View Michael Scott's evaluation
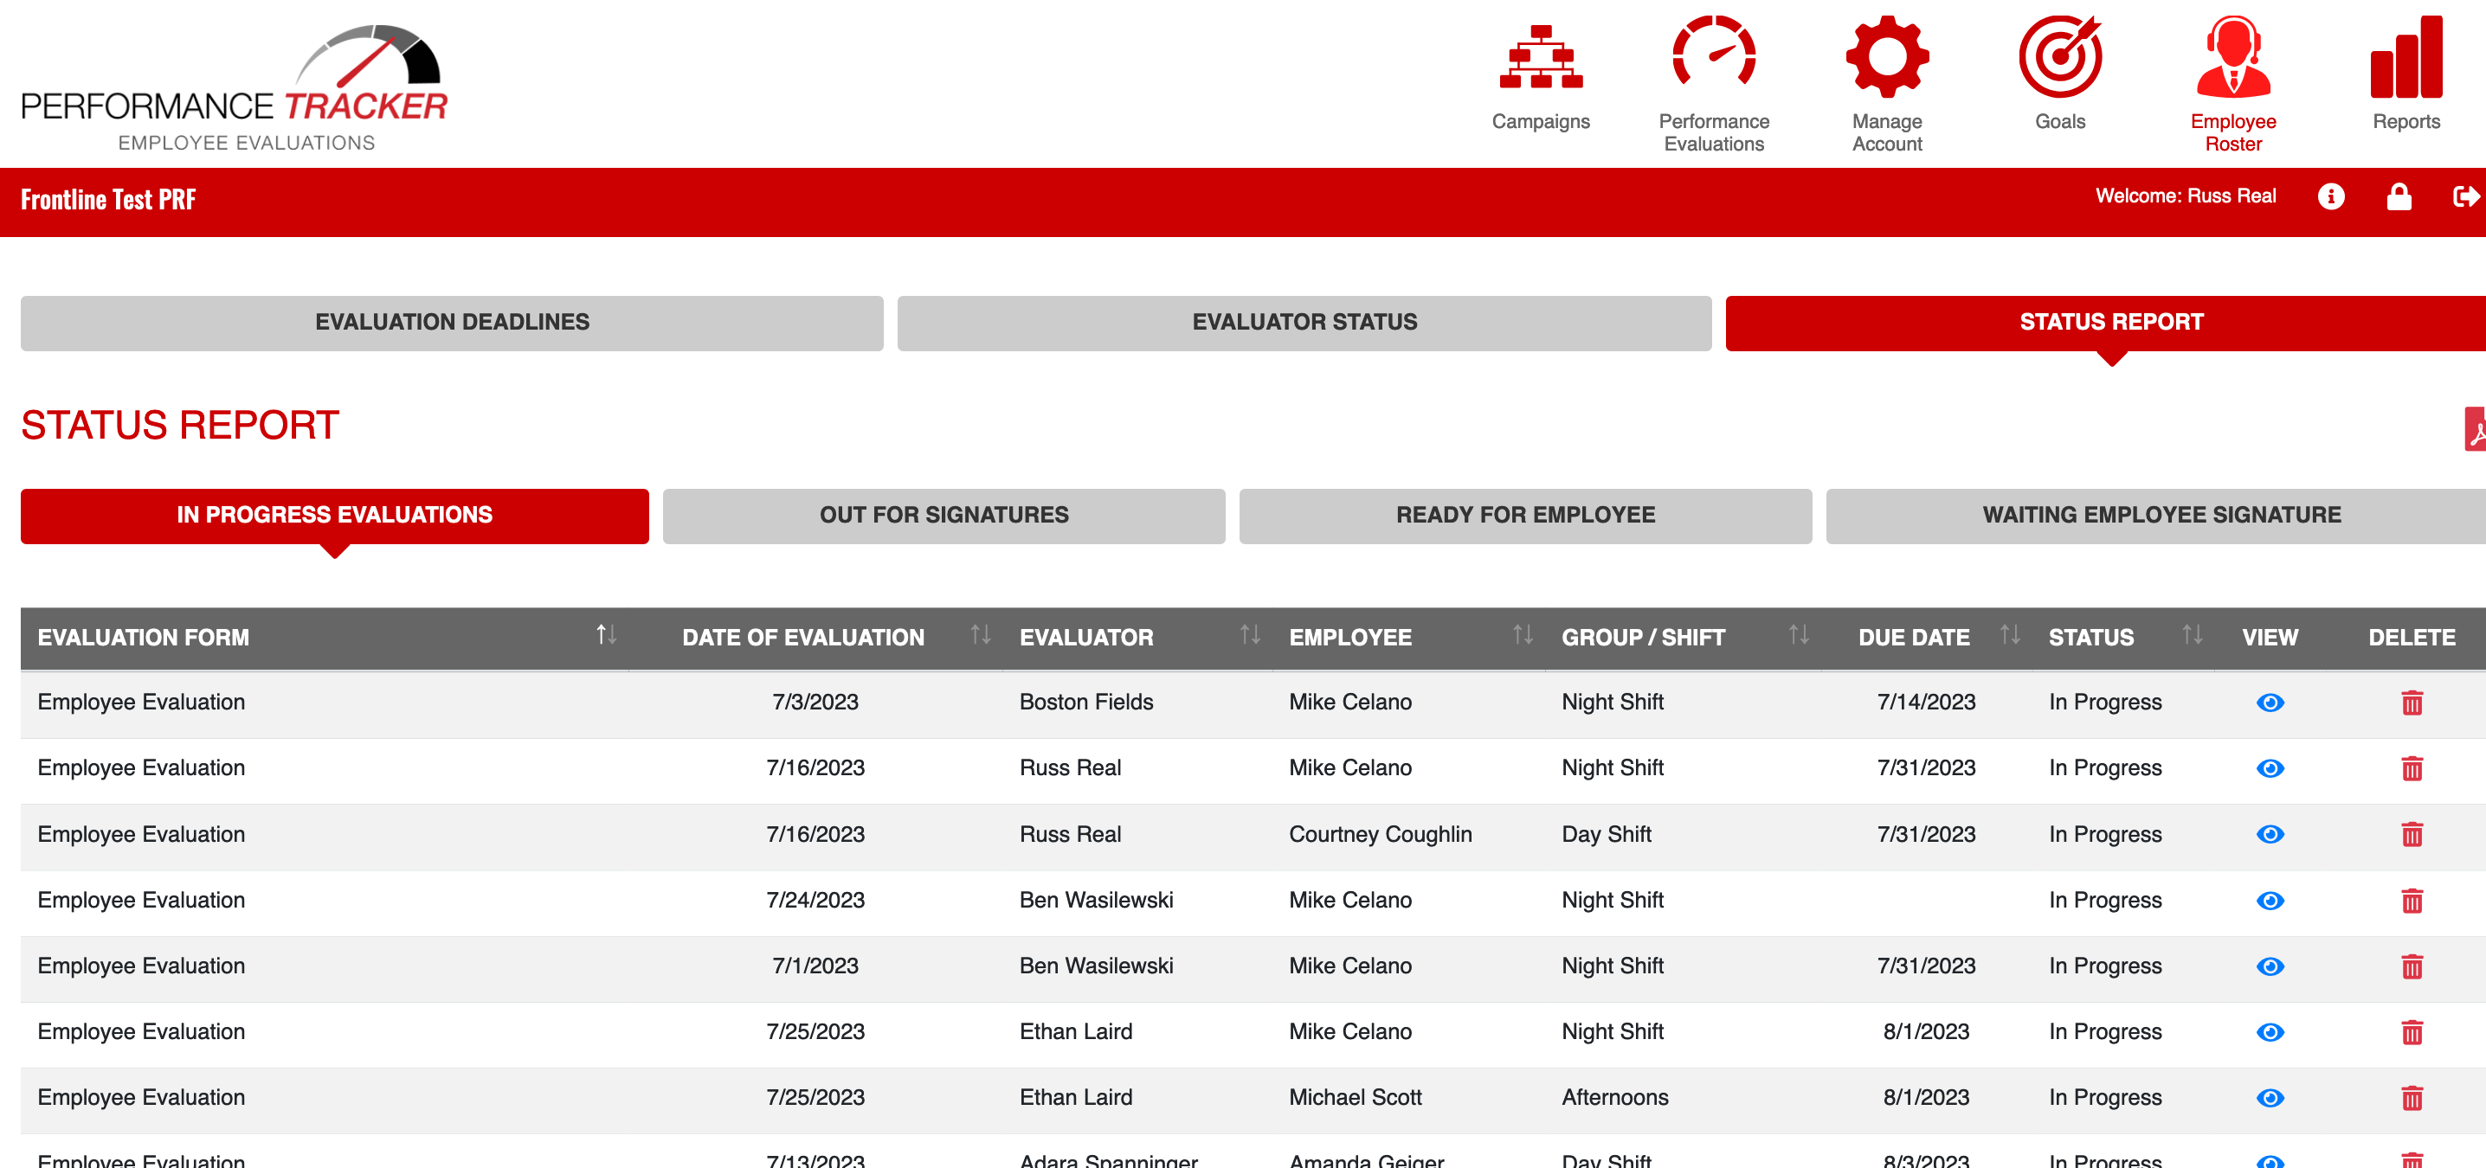The width and height of the screenshot is (2486, 1168). click(x=2270, y=1098)
